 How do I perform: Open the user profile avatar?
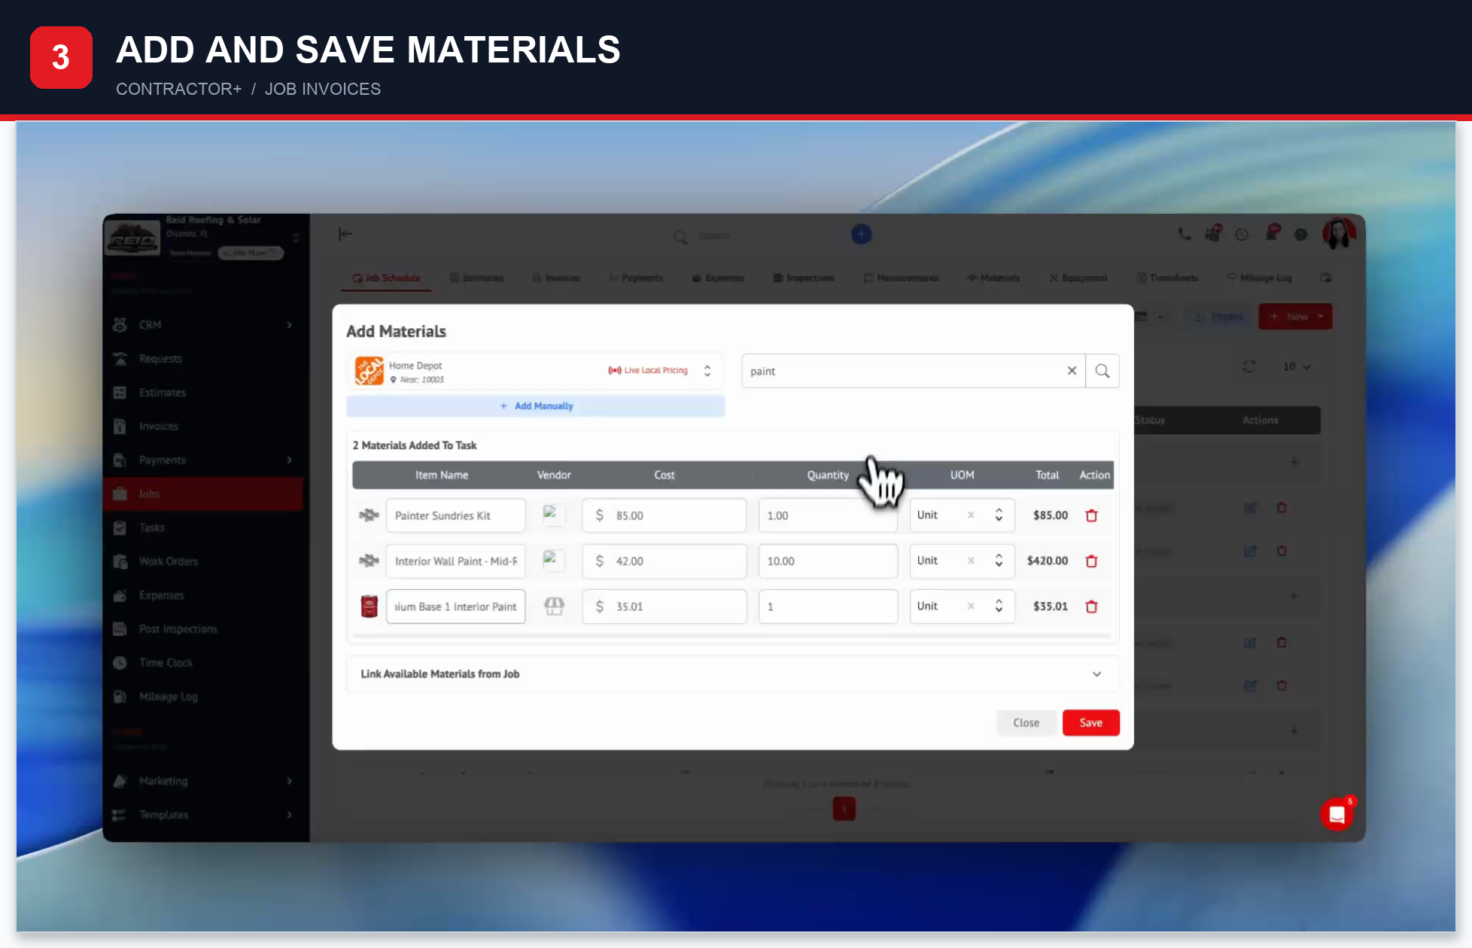point(1339,233)
